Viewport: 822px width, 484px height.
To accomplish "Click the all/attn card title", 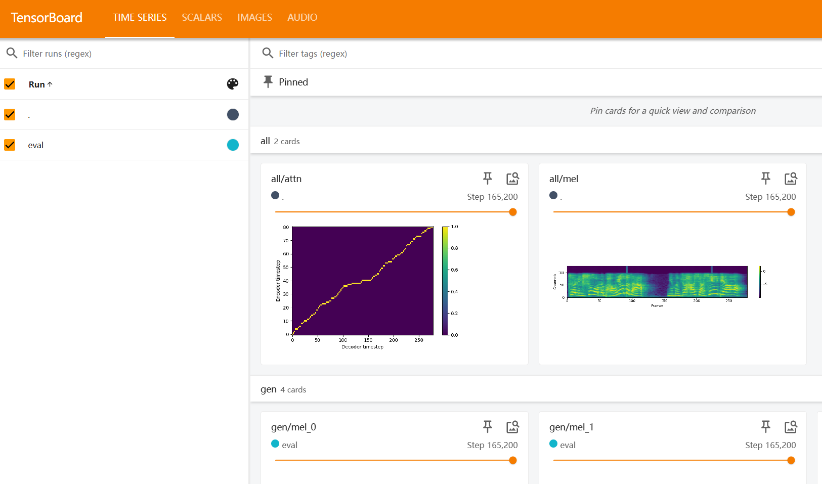I will [286, 179].
